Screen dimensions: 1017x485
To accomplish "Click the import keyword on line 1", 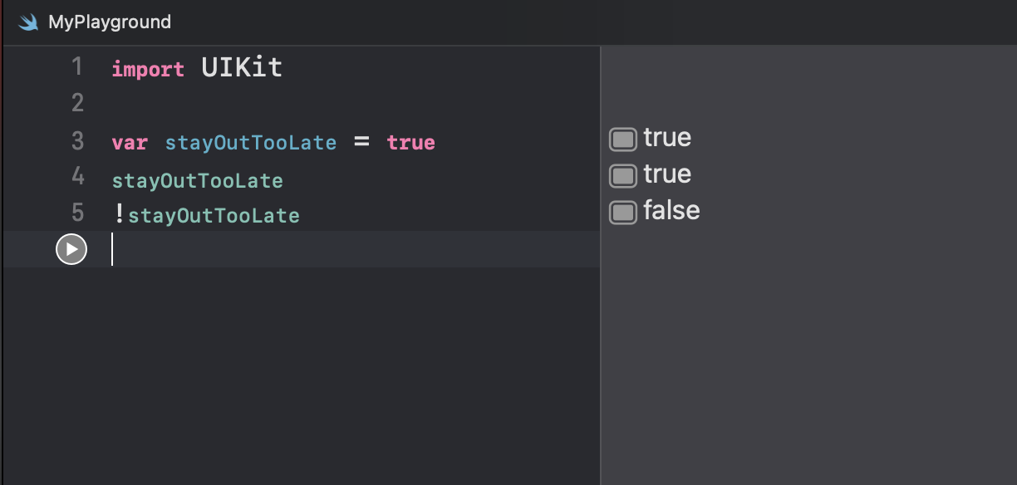I will (148, 69).
